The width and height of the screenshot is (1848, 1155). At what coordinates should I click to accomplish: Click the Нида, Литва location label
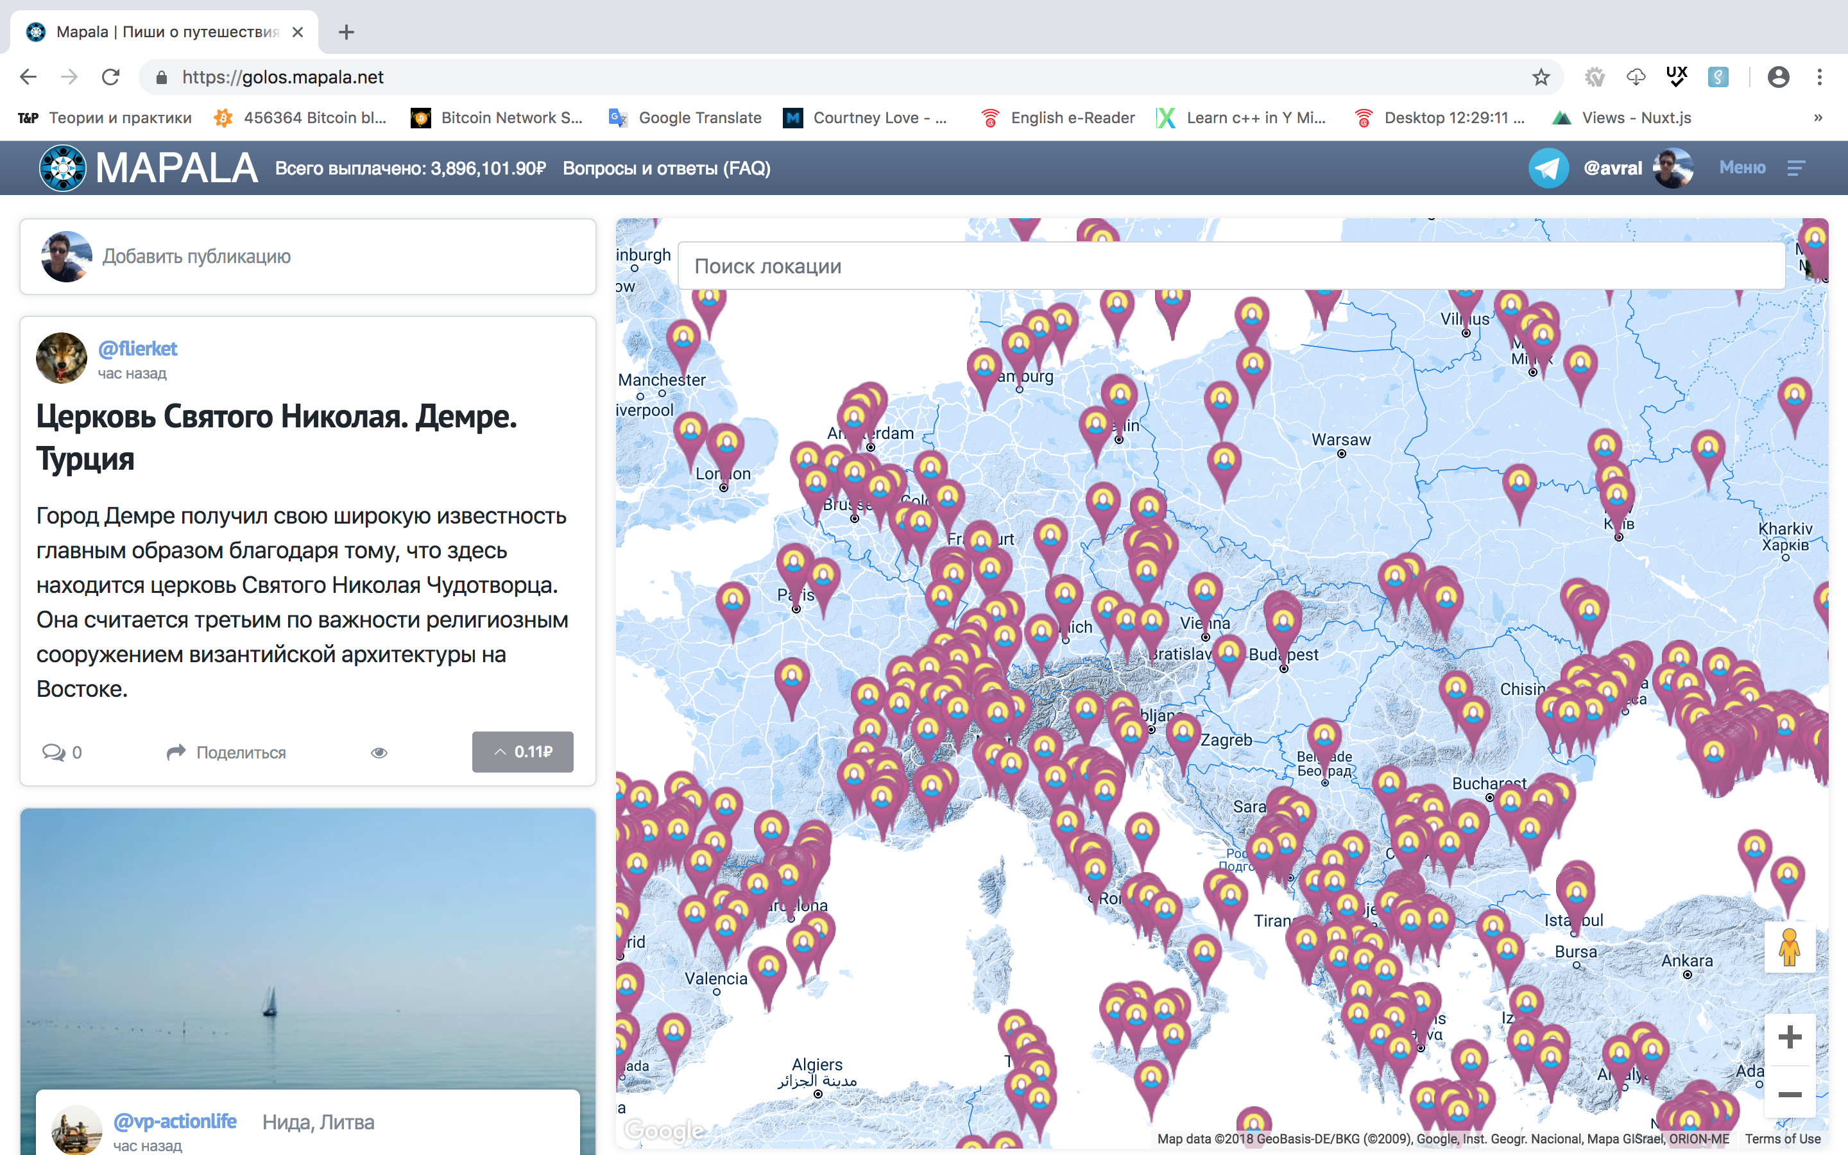[x=318, y=1122]
